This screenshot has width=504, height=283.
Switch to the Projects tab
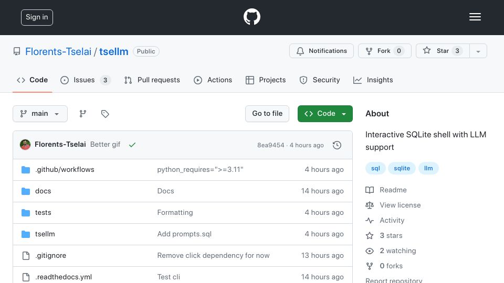coord(266,80)
